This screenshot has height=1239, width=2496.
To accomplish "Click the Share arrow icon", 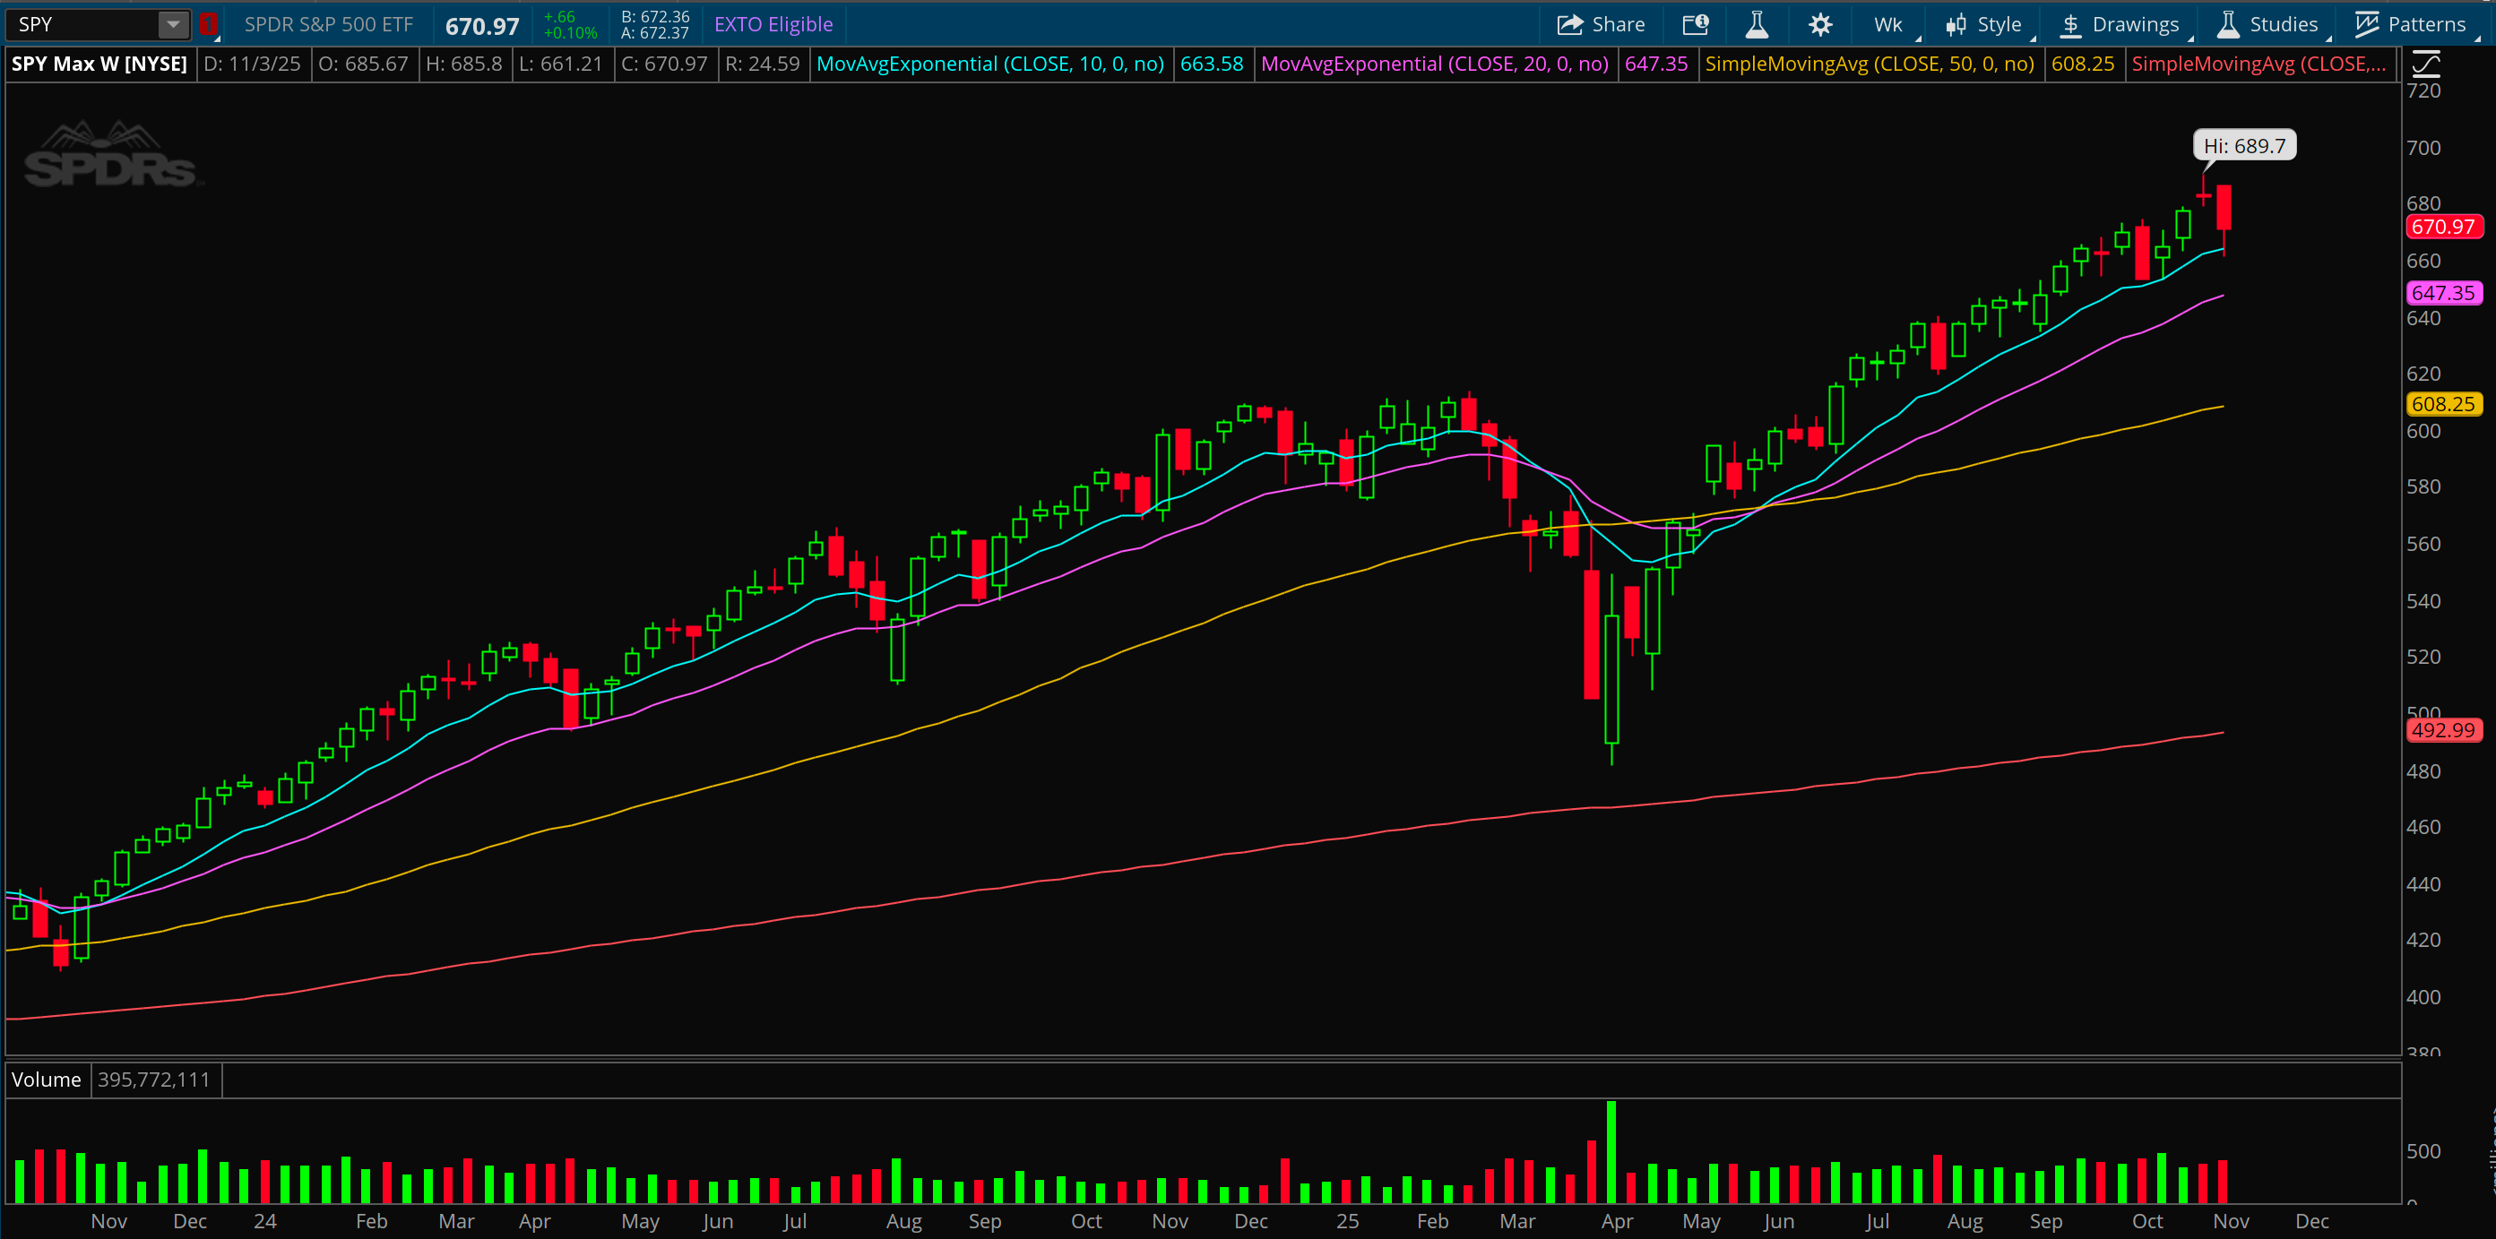I will pyautogui.click(x=1569, y=24).
